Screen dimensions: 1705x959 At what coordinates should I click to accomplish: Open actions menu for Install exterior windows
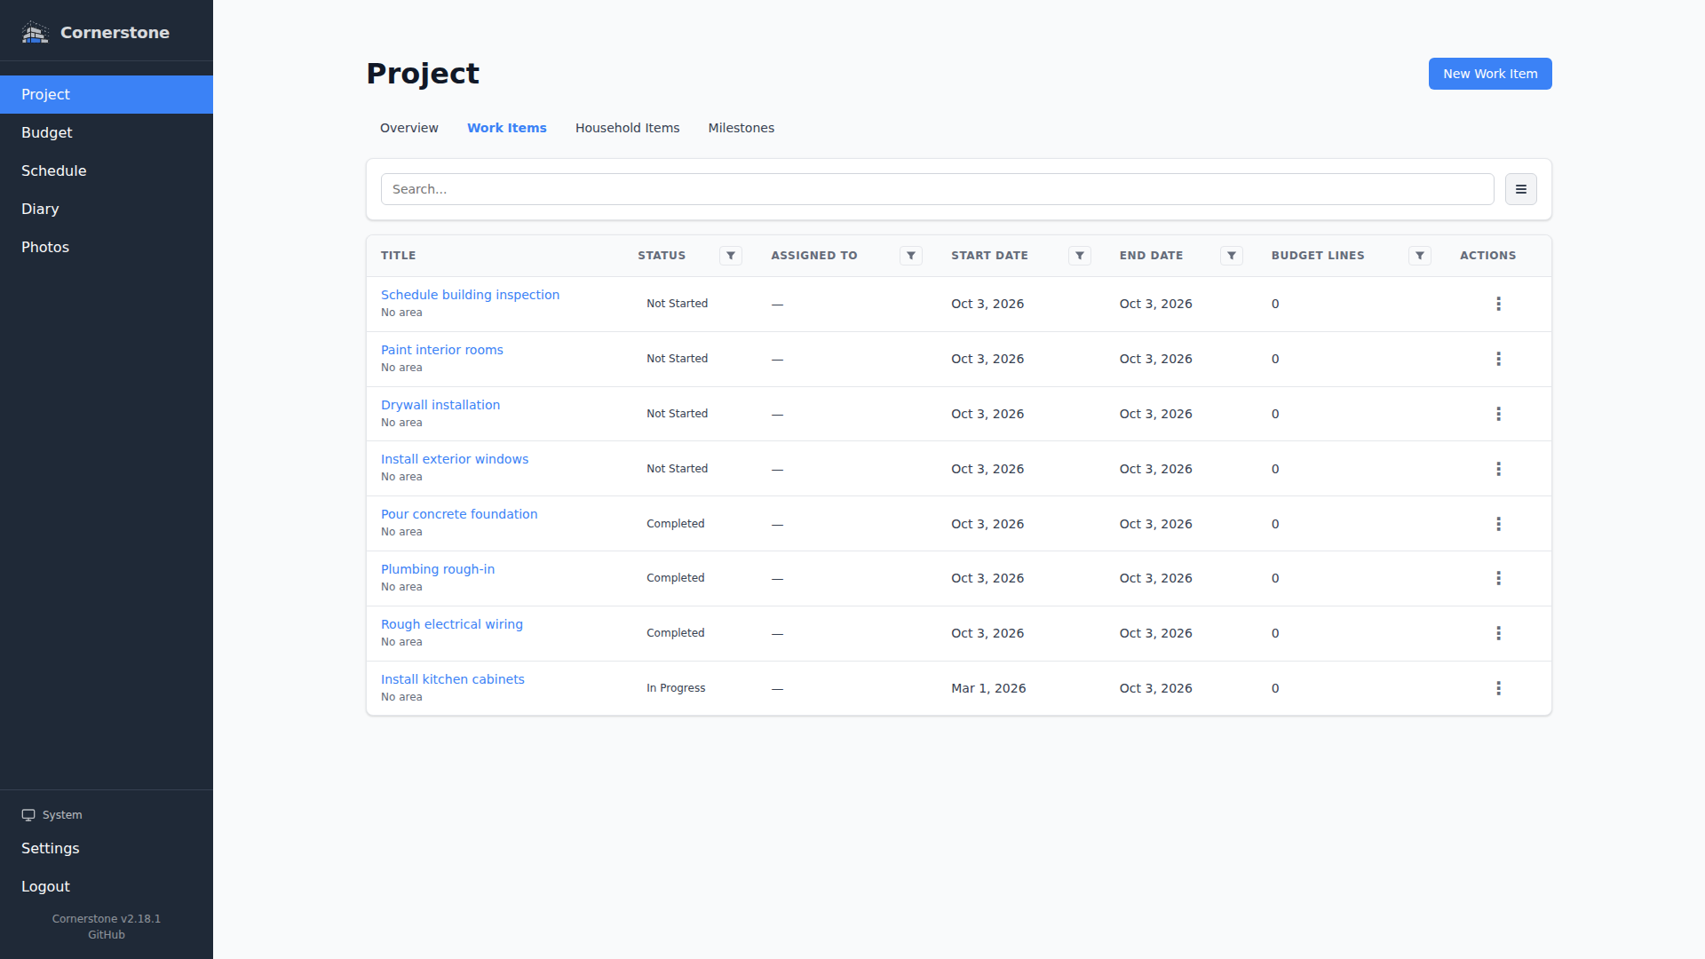click(1498, 469)
